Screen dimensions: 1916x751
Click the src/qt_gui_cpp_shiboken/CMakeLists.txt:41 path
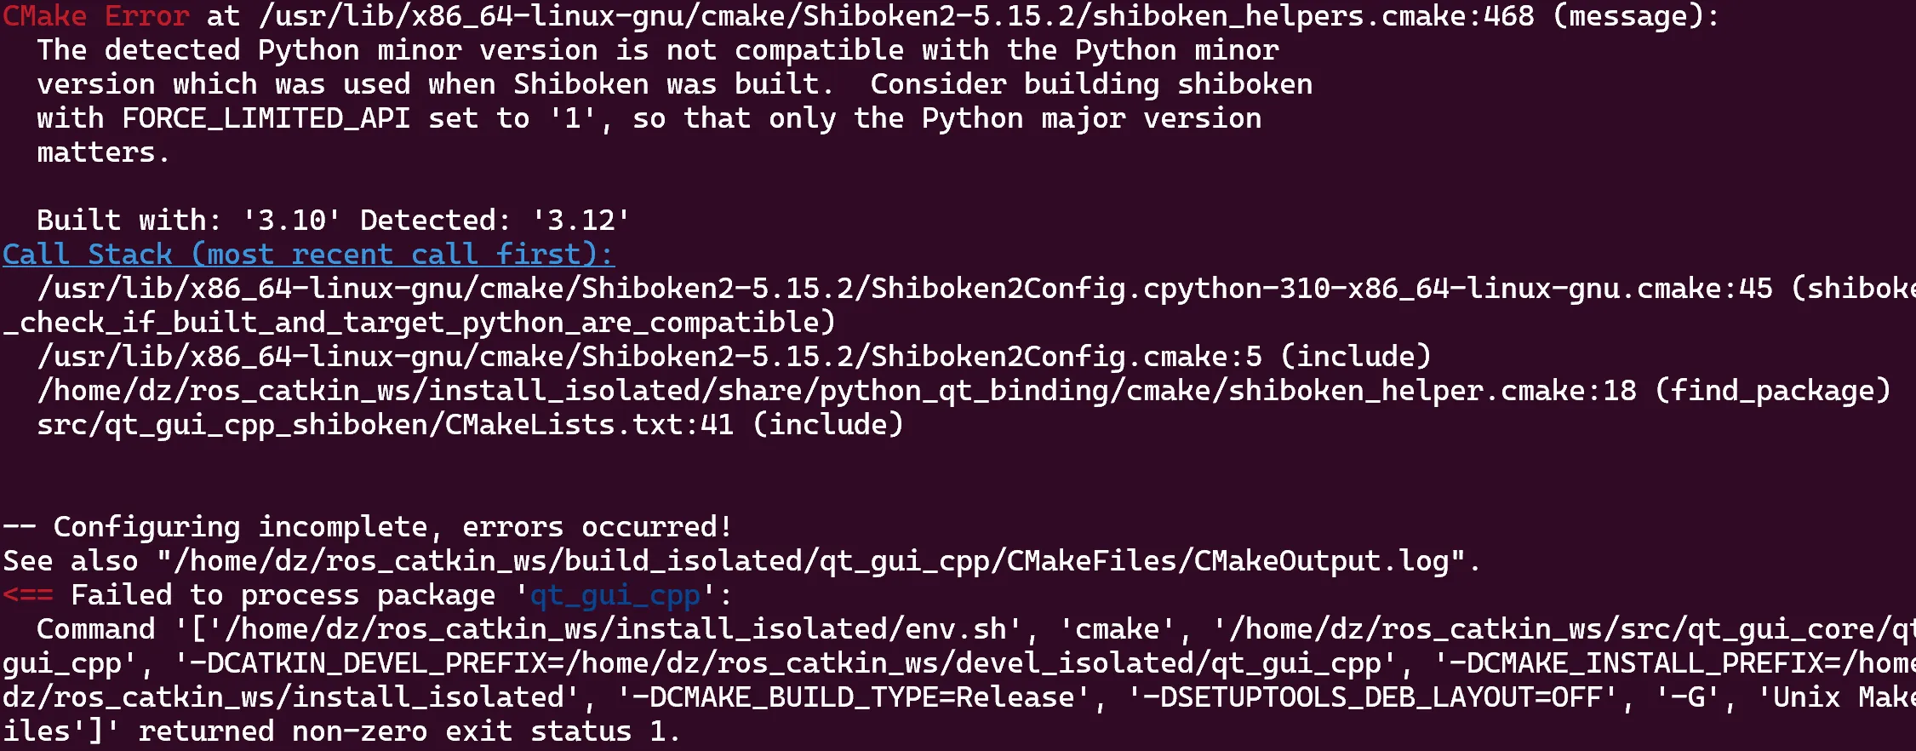coord(385,425)
